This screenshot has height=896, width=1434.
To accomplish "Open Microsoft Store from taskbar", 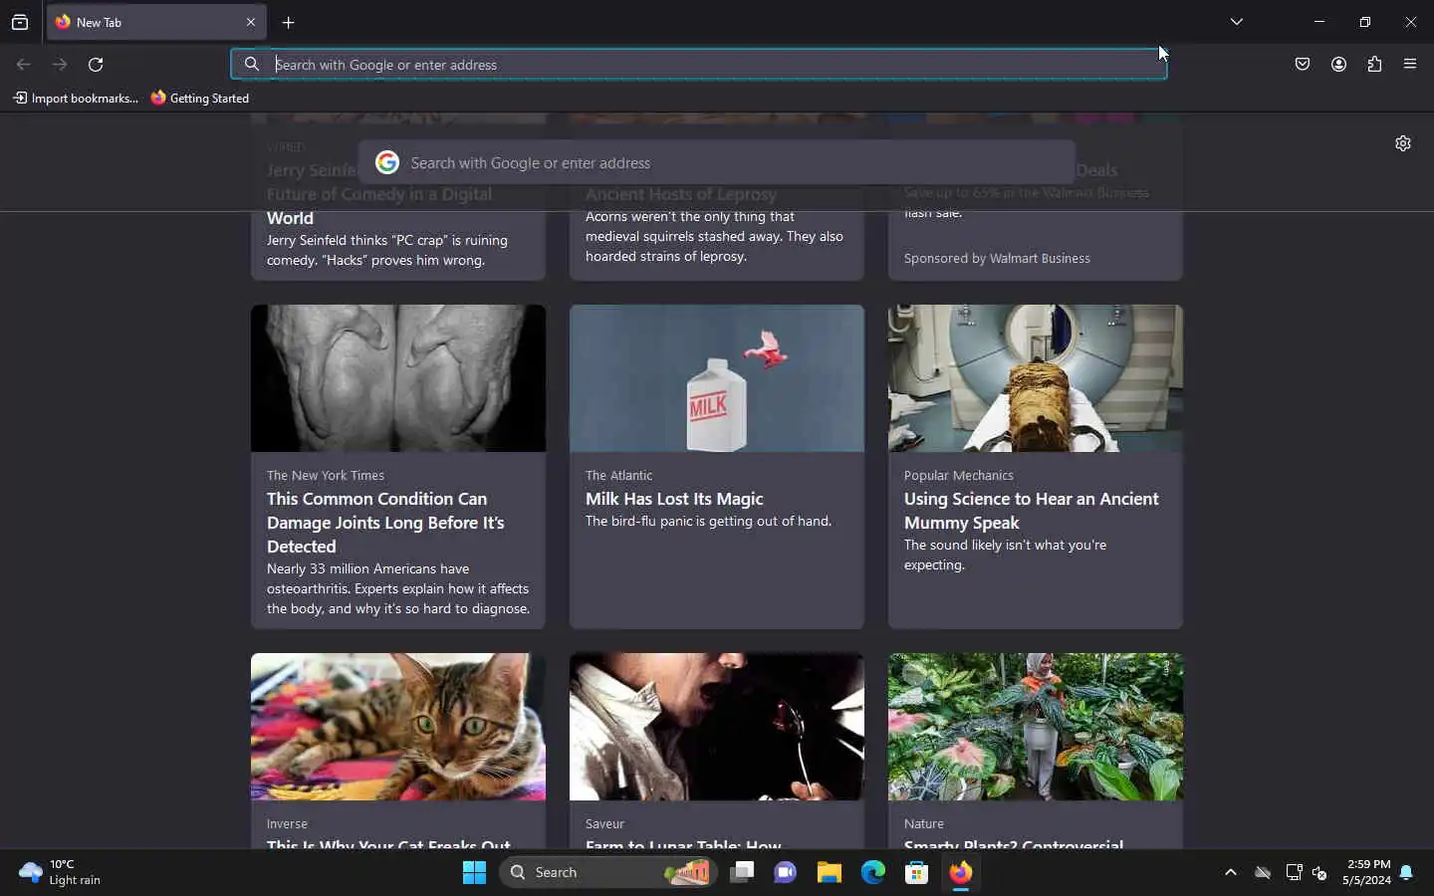I will 917,872.
